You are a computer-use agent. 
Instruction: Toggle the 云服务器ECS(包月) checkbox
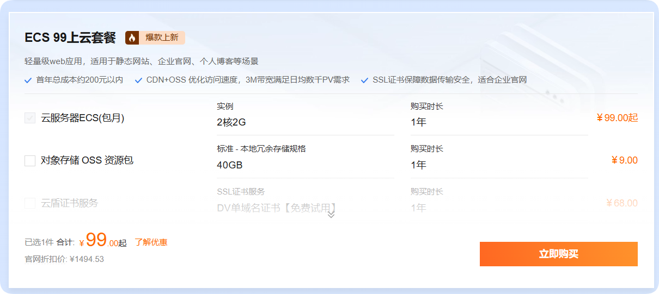pyautogui.click(x=30, y=118)
